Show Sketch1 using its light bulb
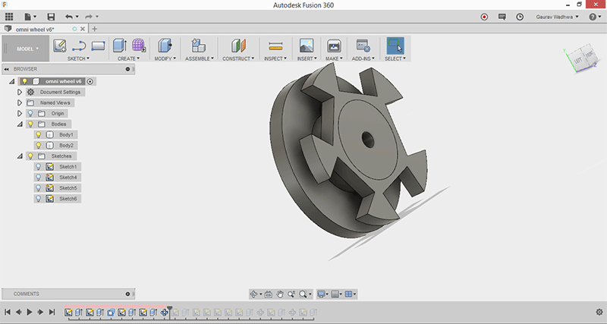The width and height of the screenshot is (607, 324). pyautogui.click(x=39, y=167)
